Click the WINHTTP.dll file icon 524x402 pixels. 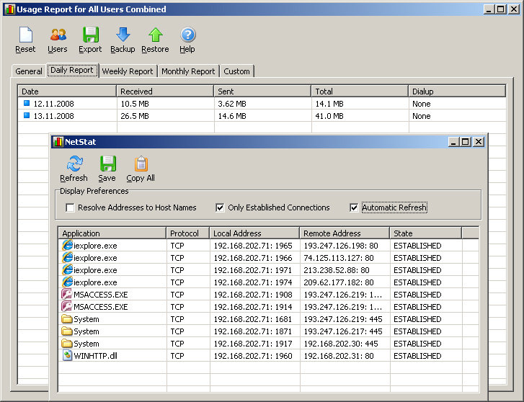click(67, 356)
